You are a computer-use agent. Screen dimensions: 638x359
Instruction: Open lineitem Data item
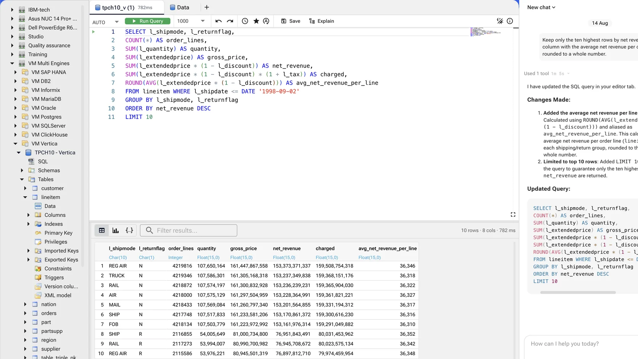click(x=50, y=206)
